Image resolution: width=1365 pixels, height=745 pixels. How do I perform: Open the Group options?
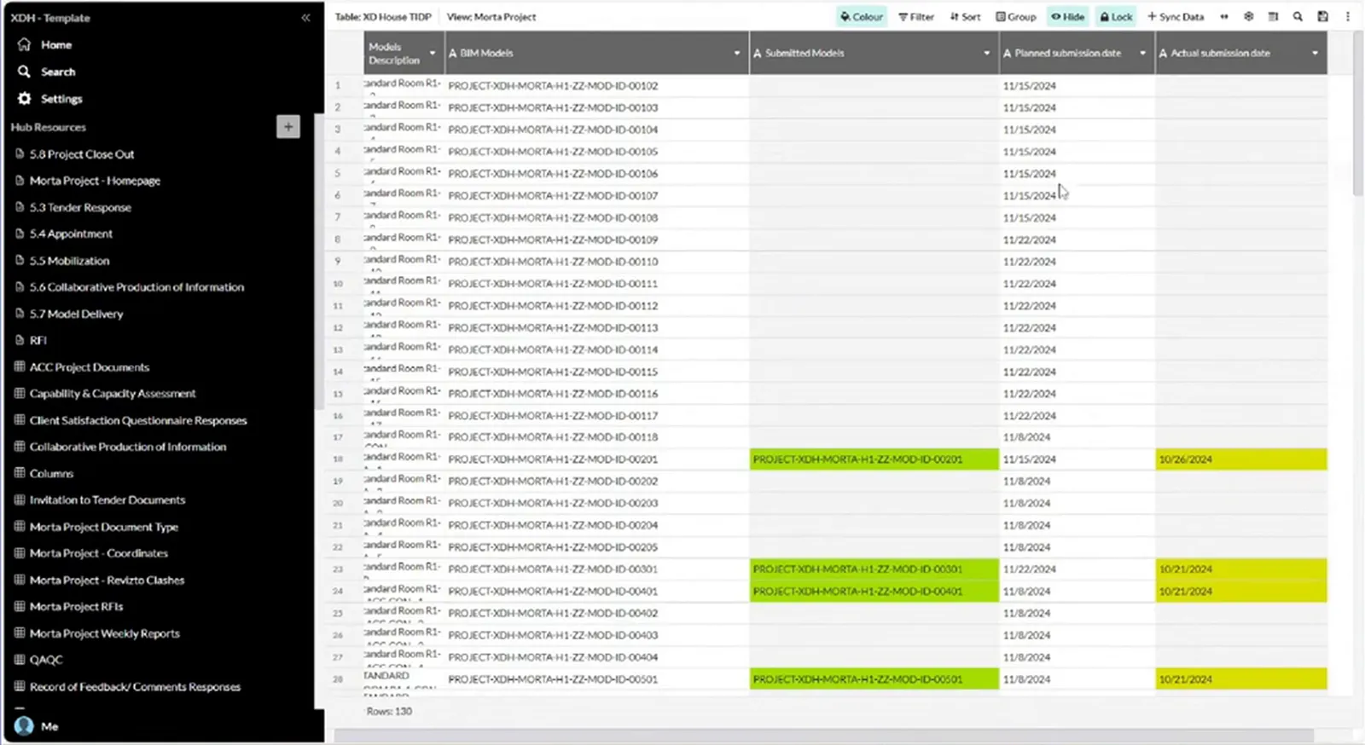1016,16
